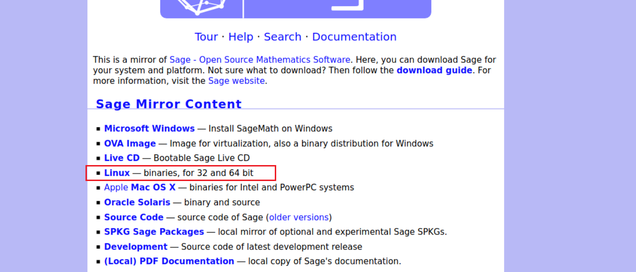Open the Search link

282,37
